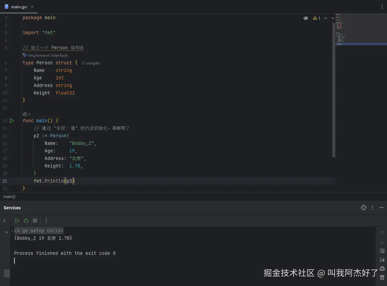Close the main.go tab
The width and height of the screenshot is (387, 286).
32,7
